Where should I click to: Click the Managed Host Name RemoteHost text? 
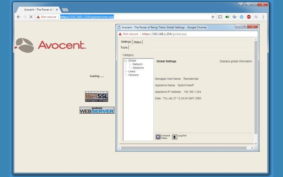[x=191, y=79]
